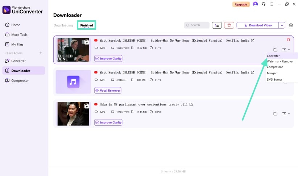The height and width of the screenshot is (176, 298).
Task: Add a Quick Access shortcut with plus
Action: click(x=41, y=53)
